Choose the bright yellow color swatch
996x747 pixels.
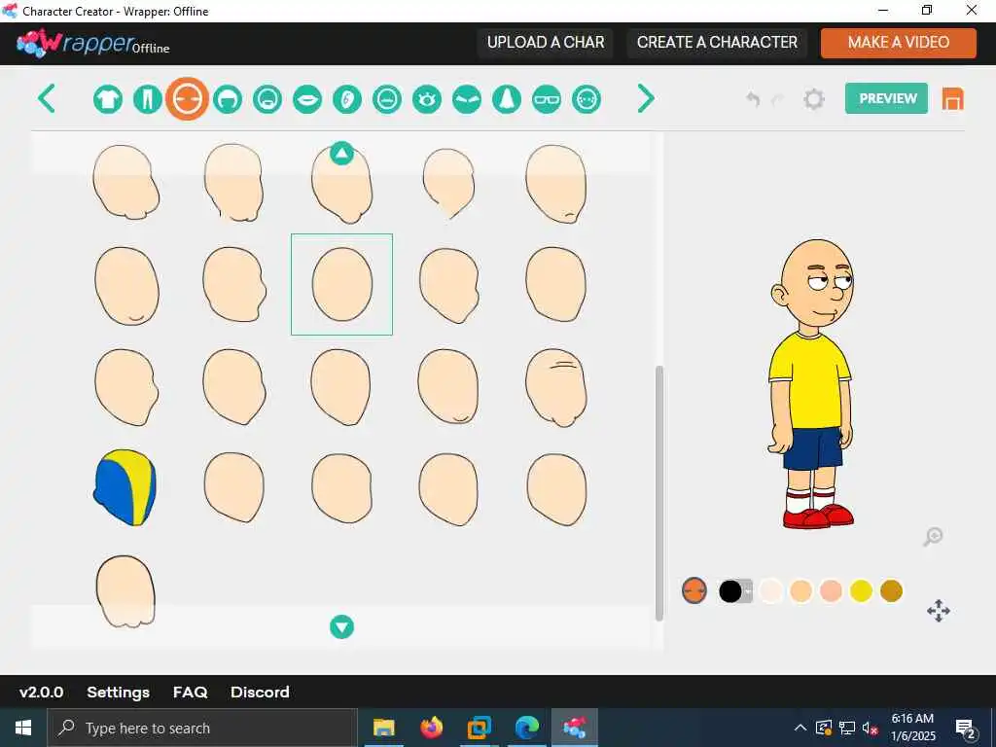[862, 590]
